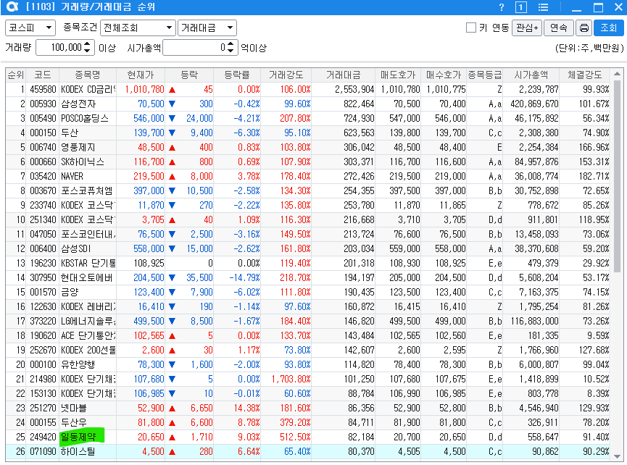
Task: Click the -14.79% 등락률 value
Action: point(244,277)
